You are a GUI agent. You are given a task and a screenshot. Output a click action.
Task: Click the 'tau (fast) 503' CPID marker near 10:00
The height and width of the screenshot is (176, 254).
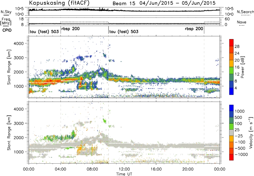pos(124,31)
